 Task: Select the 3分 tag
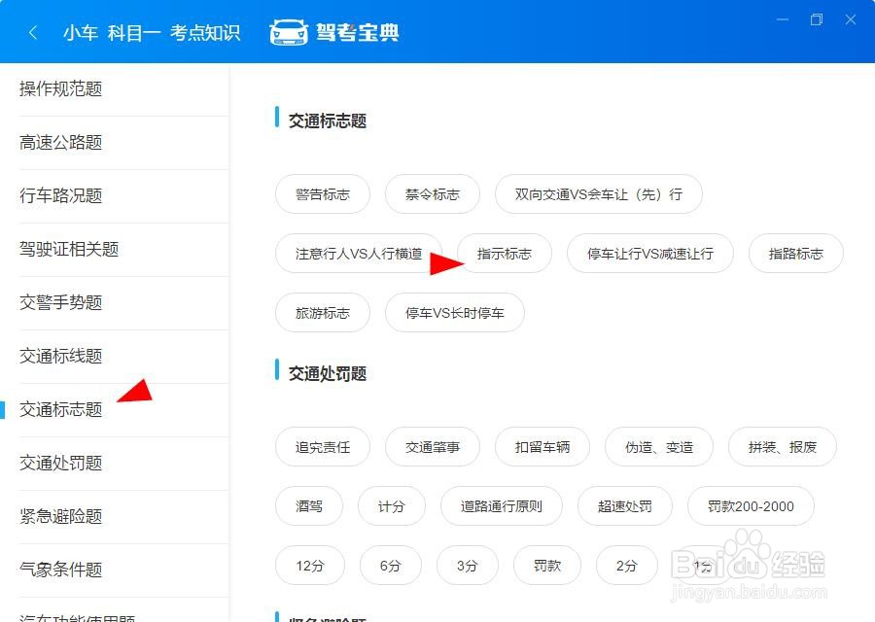[x=467, y=566]
